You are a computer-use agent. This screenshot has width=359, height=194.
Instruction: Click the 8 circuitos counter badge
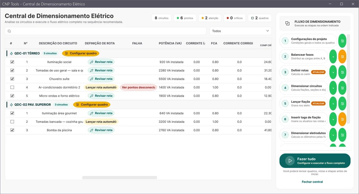click(162, 18)
